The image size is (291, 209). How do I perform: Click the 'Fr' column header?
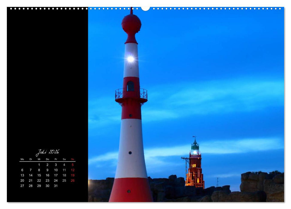(56, 159)
